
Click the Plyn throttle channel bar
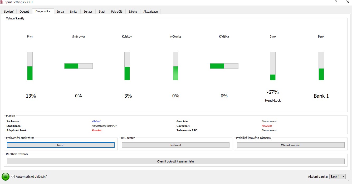tap(30, 66)
